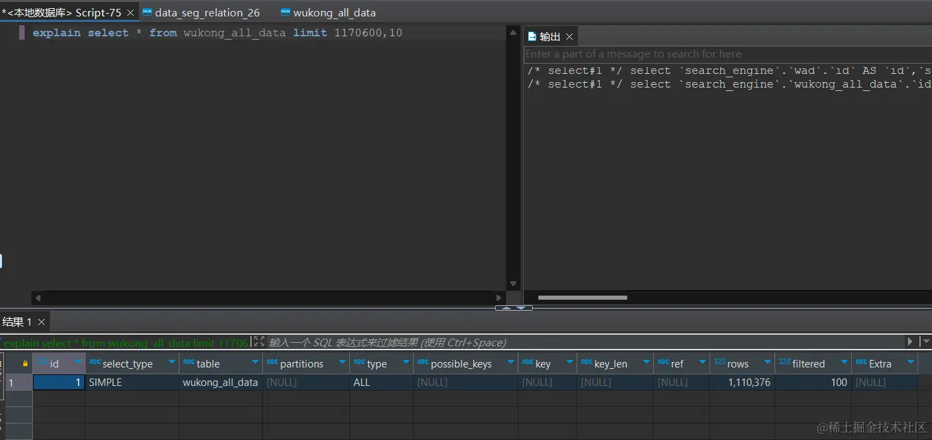932x440 pixels.
Task: Click the SQL filter expression input field
Action: click(x=584, y=342)
